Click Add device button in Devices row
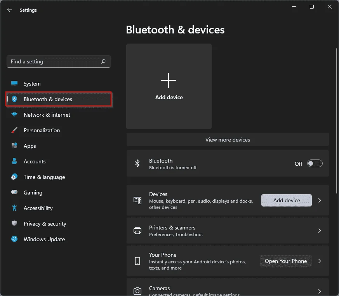 coord(287,200)
